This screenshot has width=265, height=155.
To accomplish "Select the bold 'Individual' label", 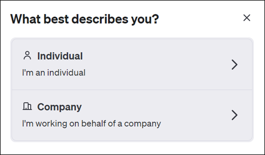I will tap(60, 56).
